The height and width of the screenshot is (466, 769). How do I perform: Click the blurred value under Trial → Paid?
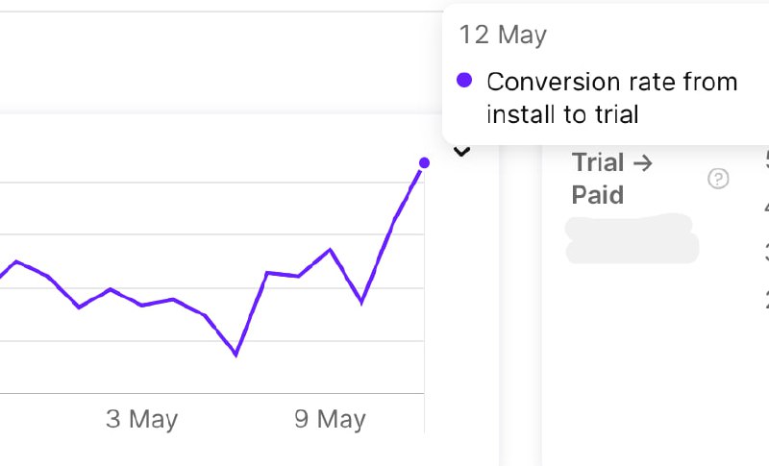coord(632,239)
